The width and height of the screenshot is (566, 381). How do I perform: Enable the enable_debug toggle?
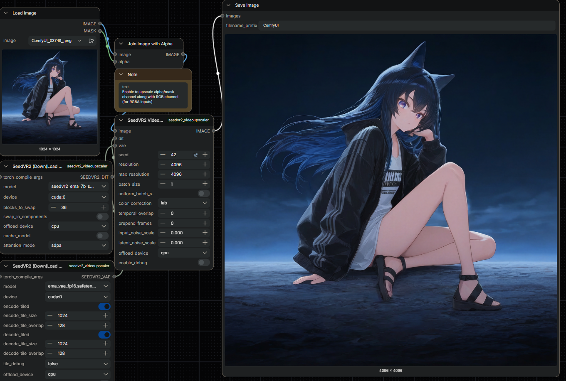click(x=204, y=263)
